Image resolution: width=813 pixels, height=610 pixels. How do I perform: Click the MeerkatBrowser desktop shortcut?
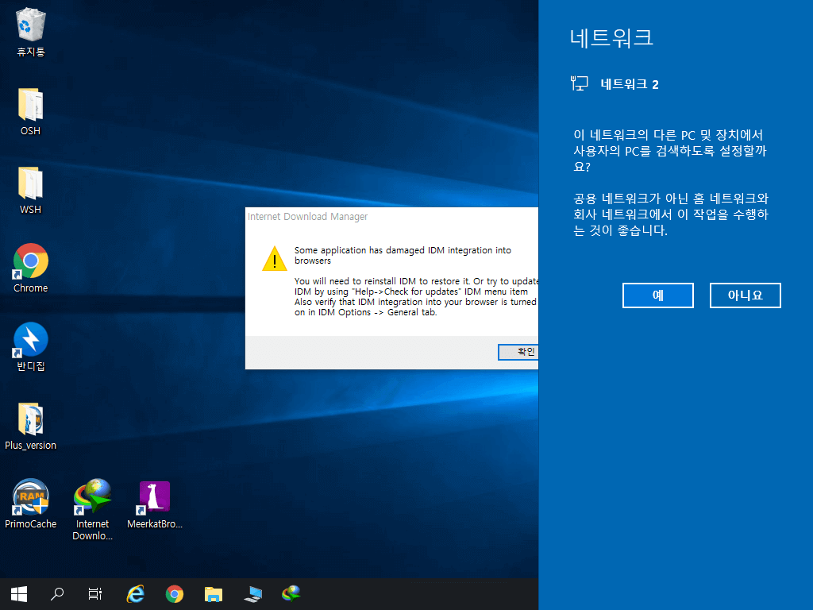pyautogui.click(x=155, y=504)
